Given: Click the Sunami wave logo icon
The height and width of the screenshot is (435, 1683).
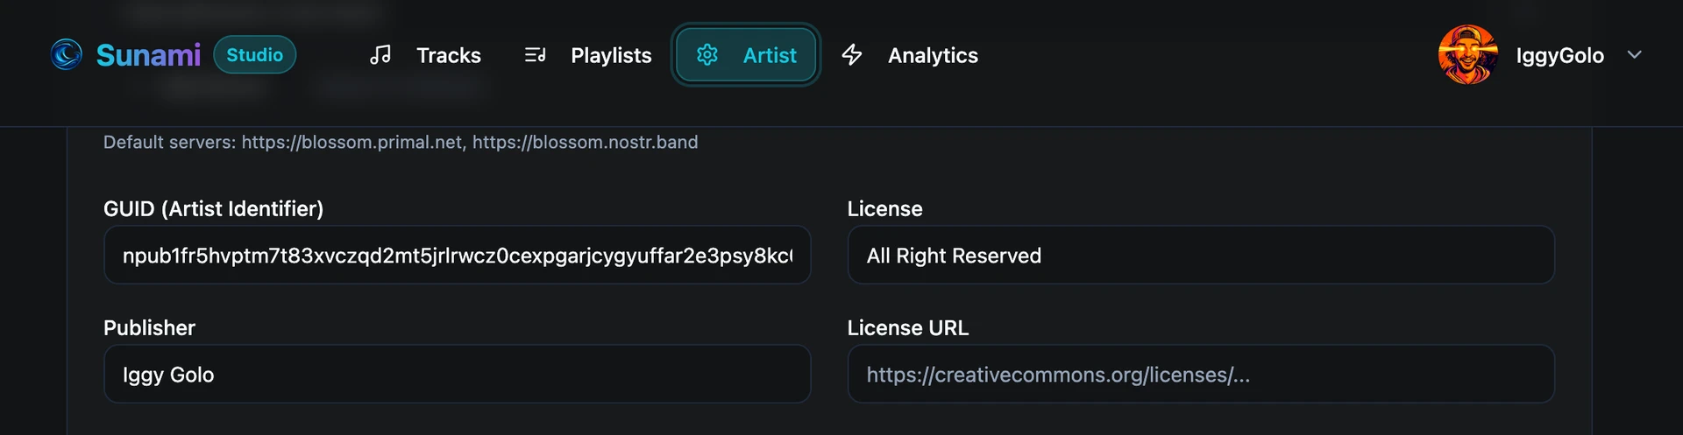Looking at the screenshot, I should [x=67, y=54].
